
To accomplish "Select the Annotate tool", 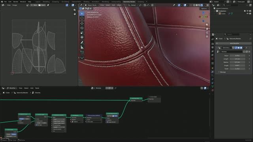I will 82,43.
